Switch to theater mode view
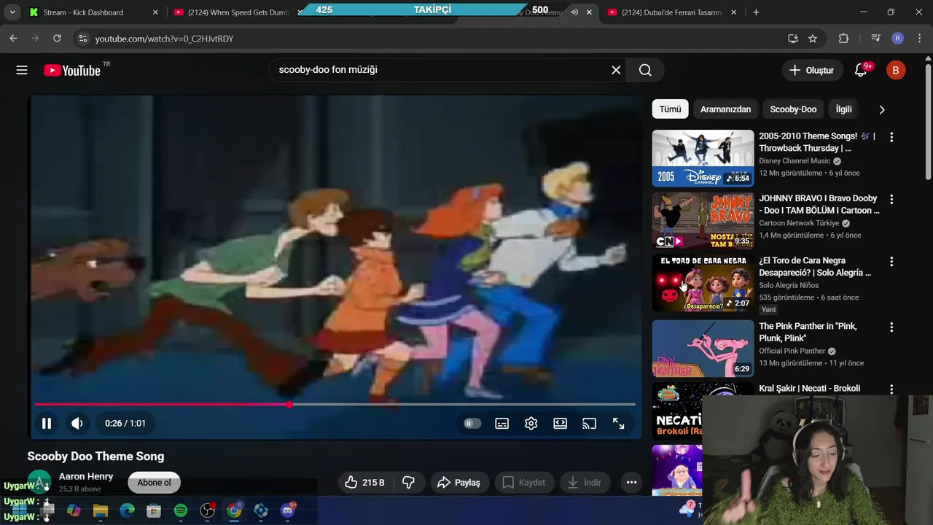This screenshot has height=525, width=933. tap(560, 423)
